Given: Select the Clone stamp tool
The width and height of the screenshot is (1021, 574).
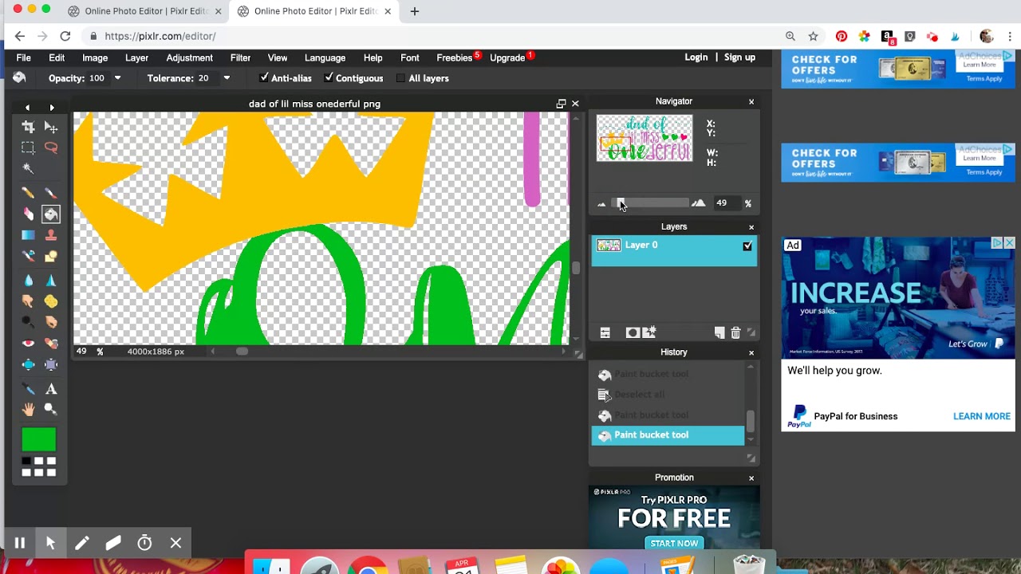Looking at the screenshot, I should click(x=51, y=235).
